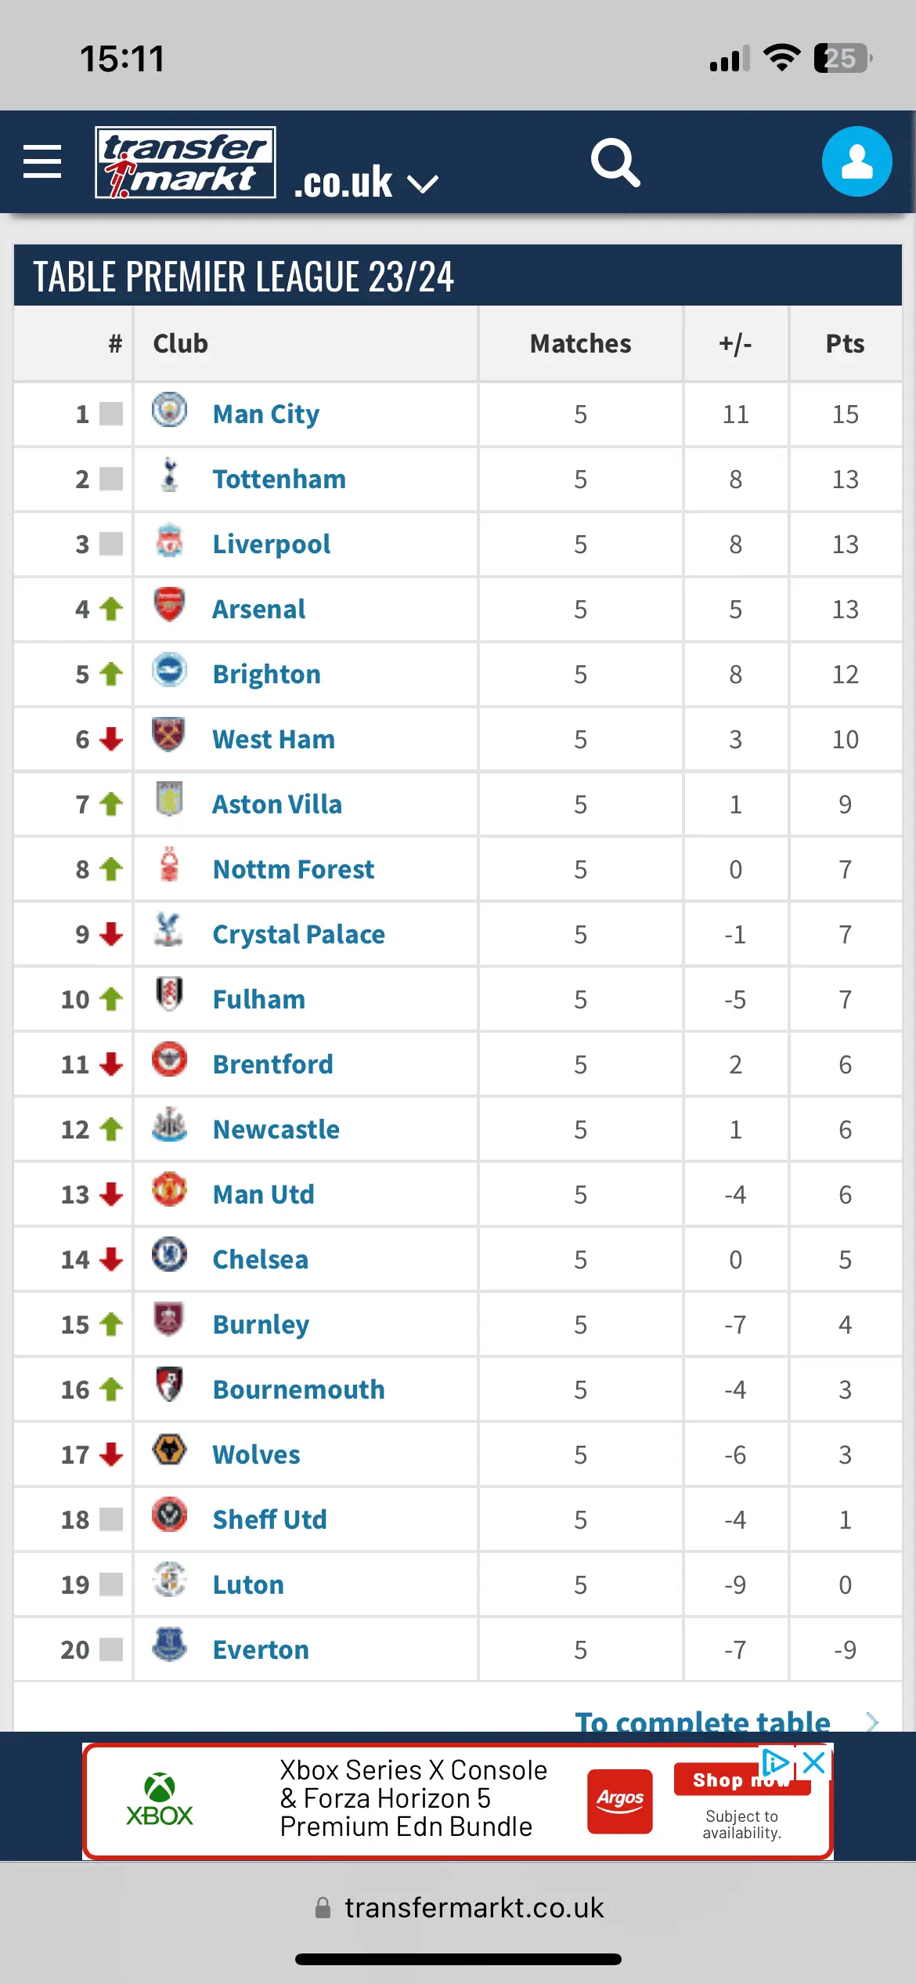Open the user profile icon
This screenshot has width=916, height=1984.
(x=856, y=161)
